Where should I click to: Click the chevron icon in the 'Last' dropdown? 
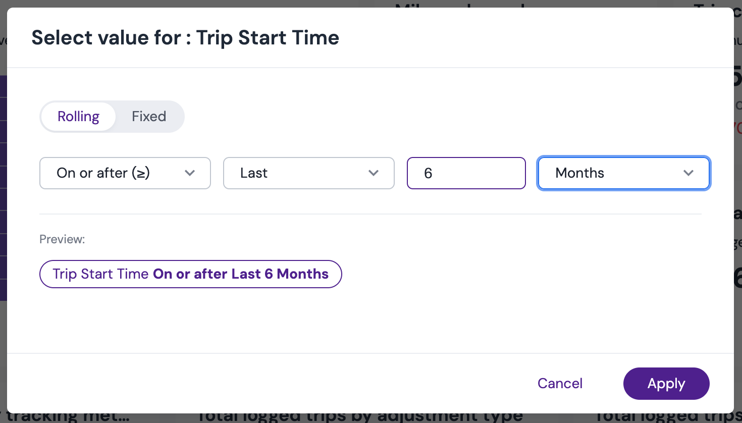(x=374, y=173)
